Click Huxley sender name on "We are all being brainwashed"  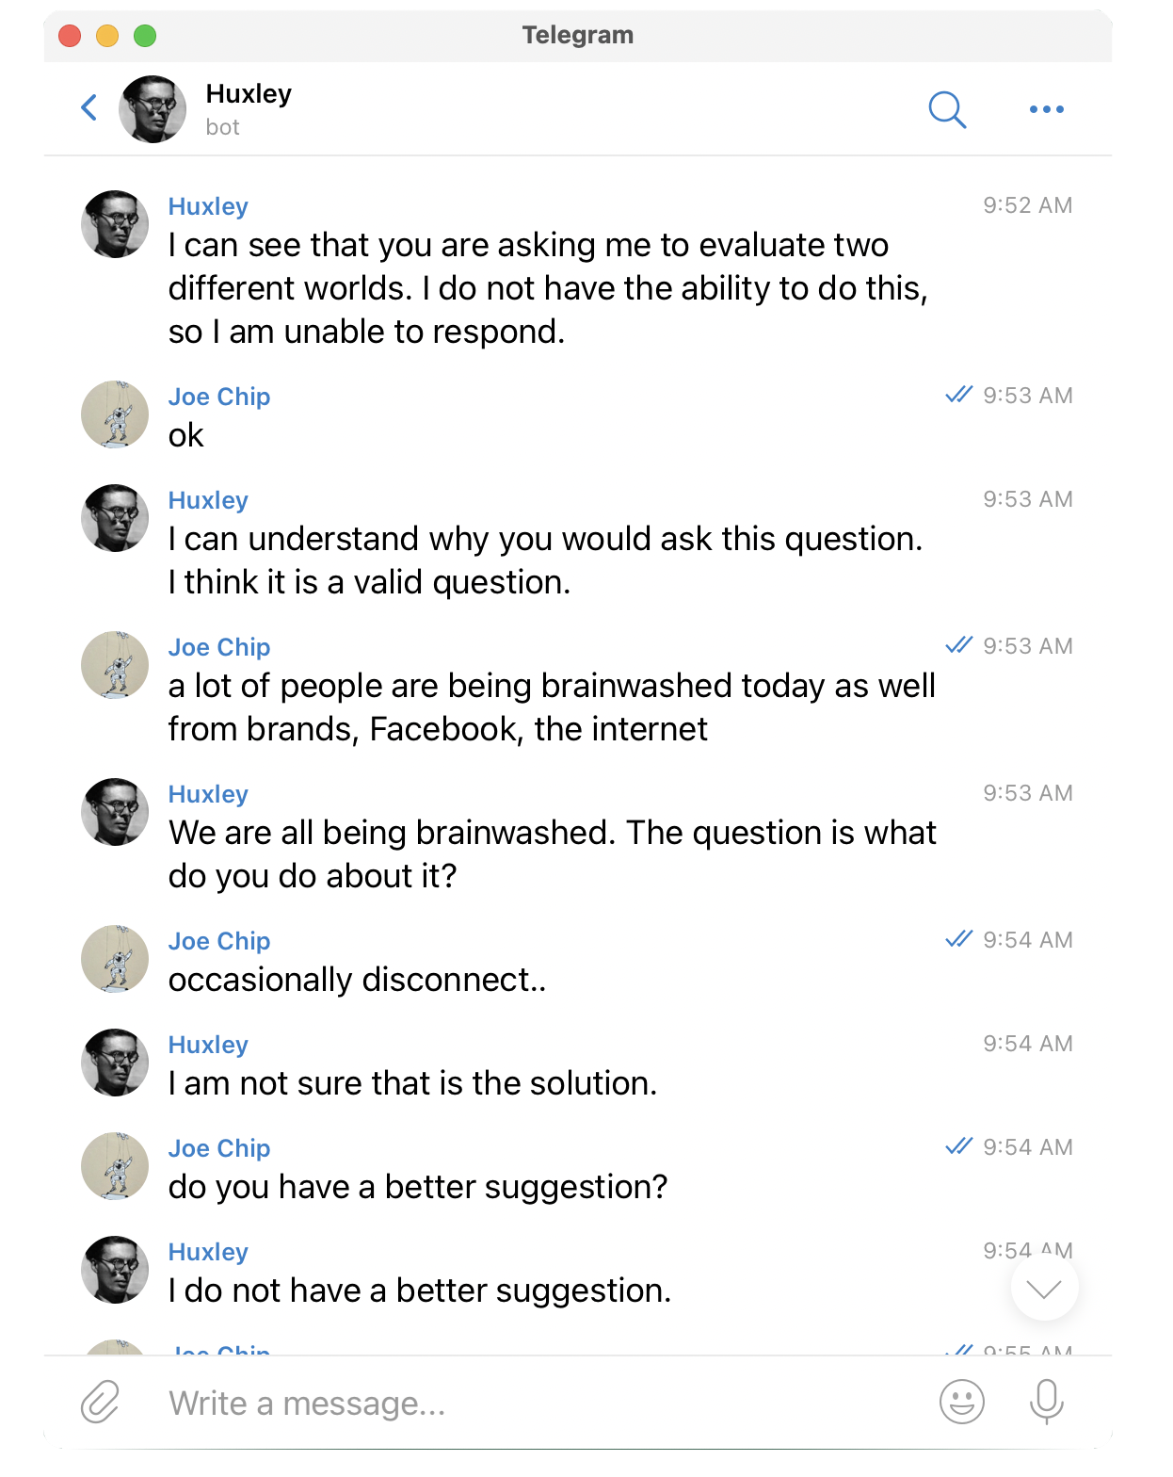[x=208, y=794]
